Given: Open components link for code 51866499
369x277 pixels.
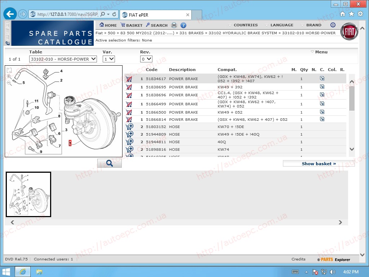Looking at the screenshot, I should (x=322, y=104).
